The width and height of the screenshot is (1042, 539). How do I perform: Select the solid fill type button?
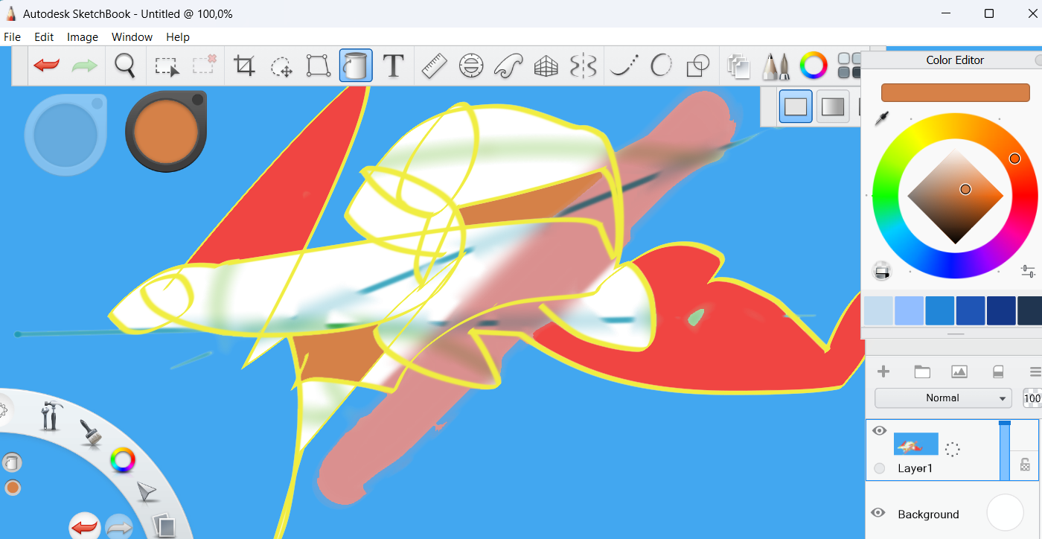796,106
